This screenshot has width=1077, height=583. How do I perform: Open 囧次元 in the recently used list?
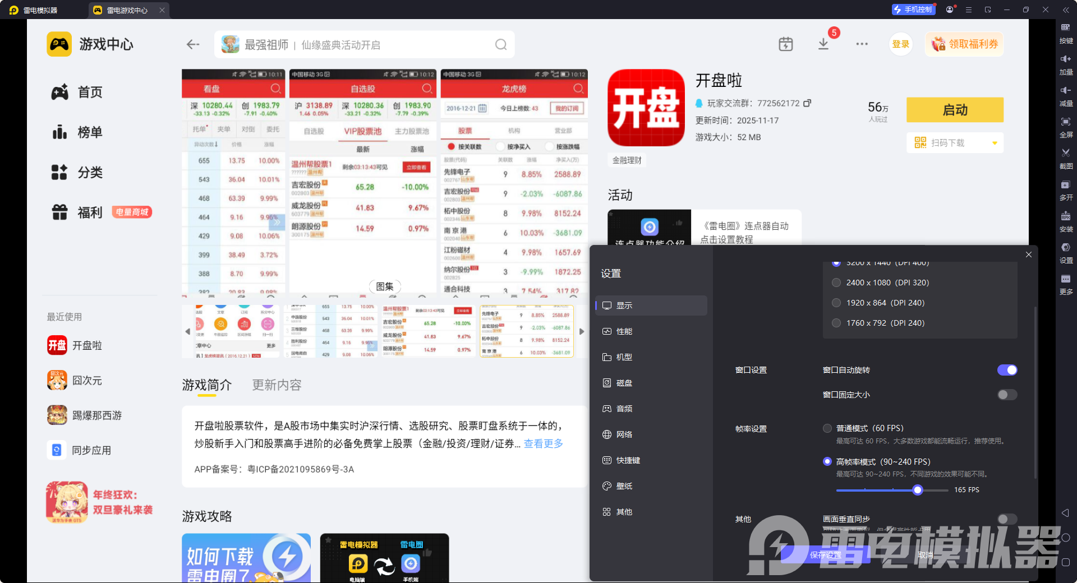(x=75, y=381)
